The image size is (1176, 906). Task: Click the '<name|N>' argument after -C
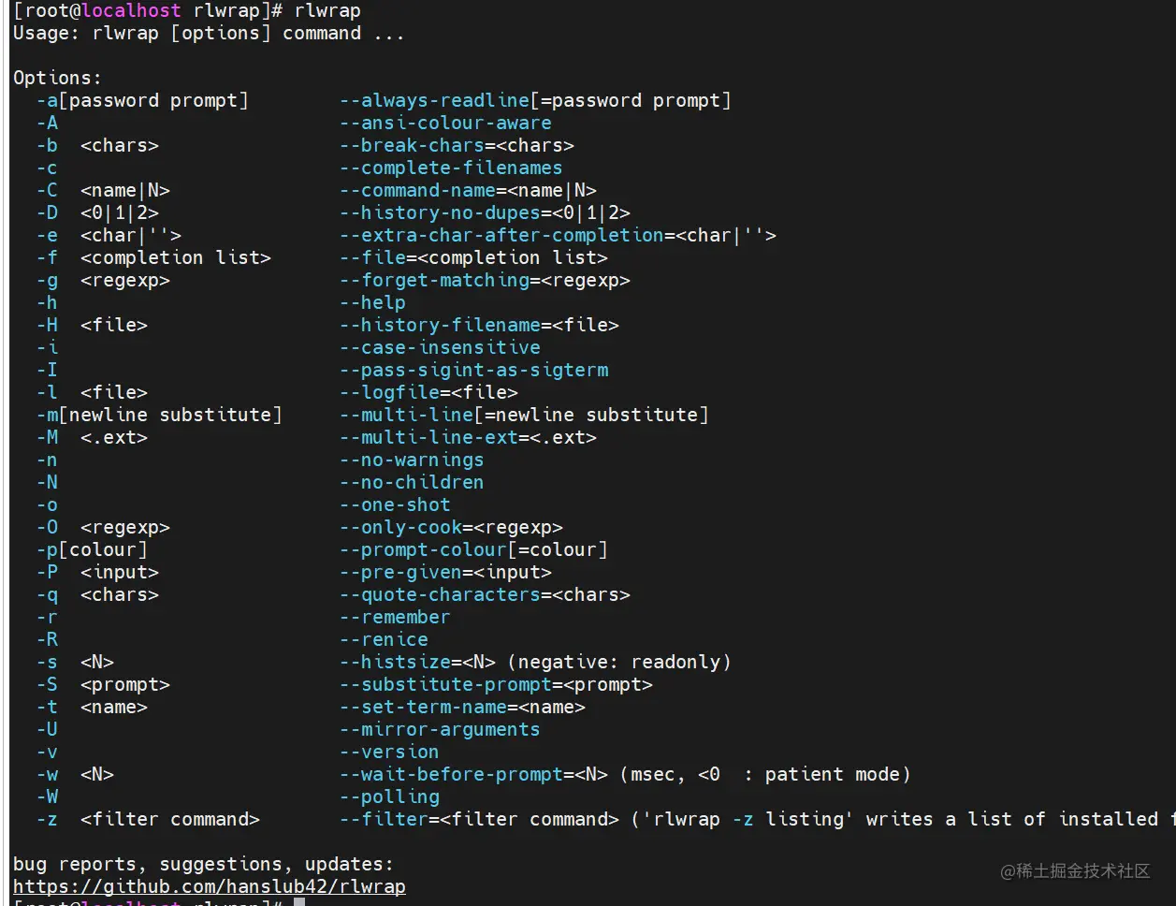click(125, 190)
